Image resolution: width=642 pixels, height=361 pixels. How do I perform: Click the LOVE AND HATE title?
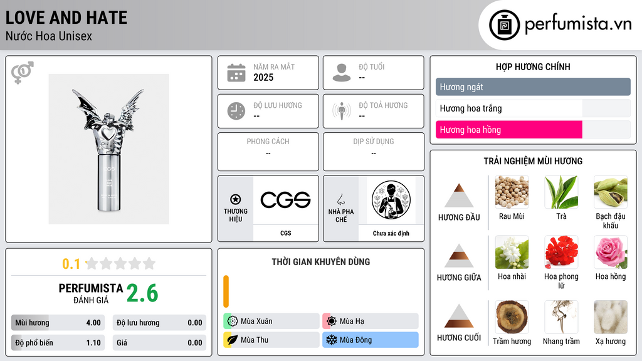[x=66, y=18]
